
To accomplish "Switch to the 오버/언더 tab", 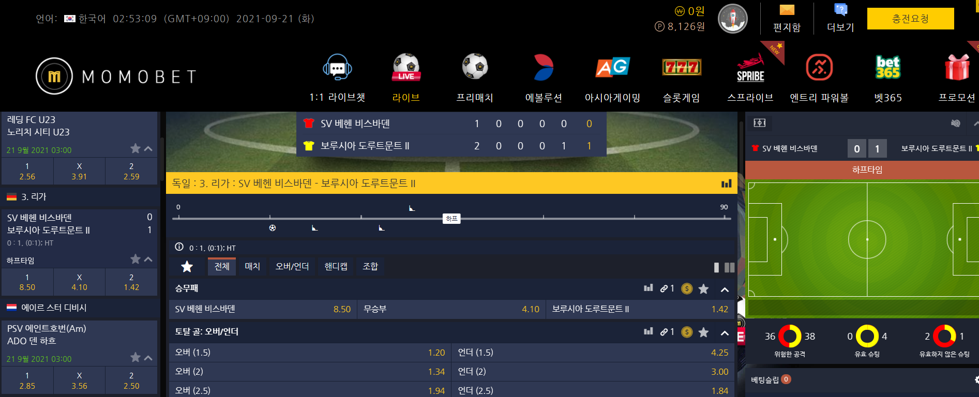I will [292, 266].
